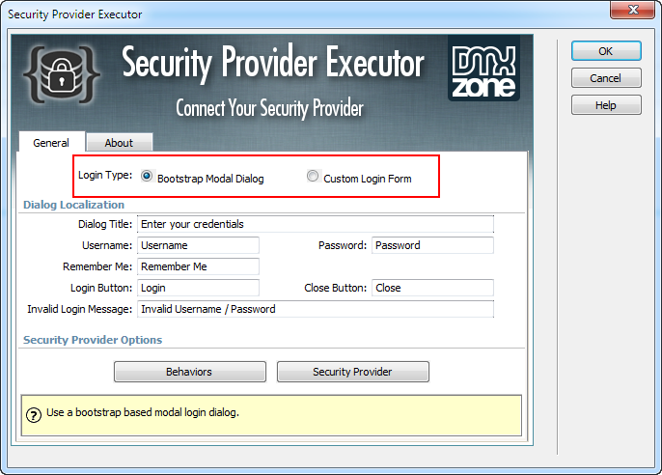The width and height of the screenshot is (662, 475).
Task: Switch to the General tab
Action: tap(51, 143)
